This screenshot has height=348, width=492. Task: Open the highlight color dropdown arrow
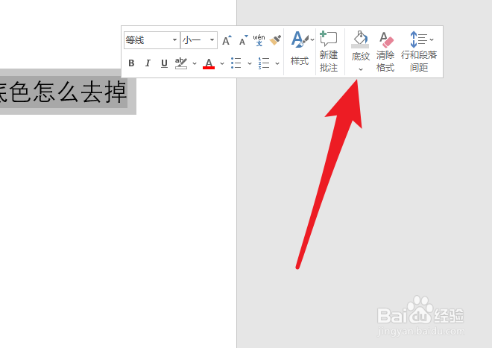tap(195, 63)
